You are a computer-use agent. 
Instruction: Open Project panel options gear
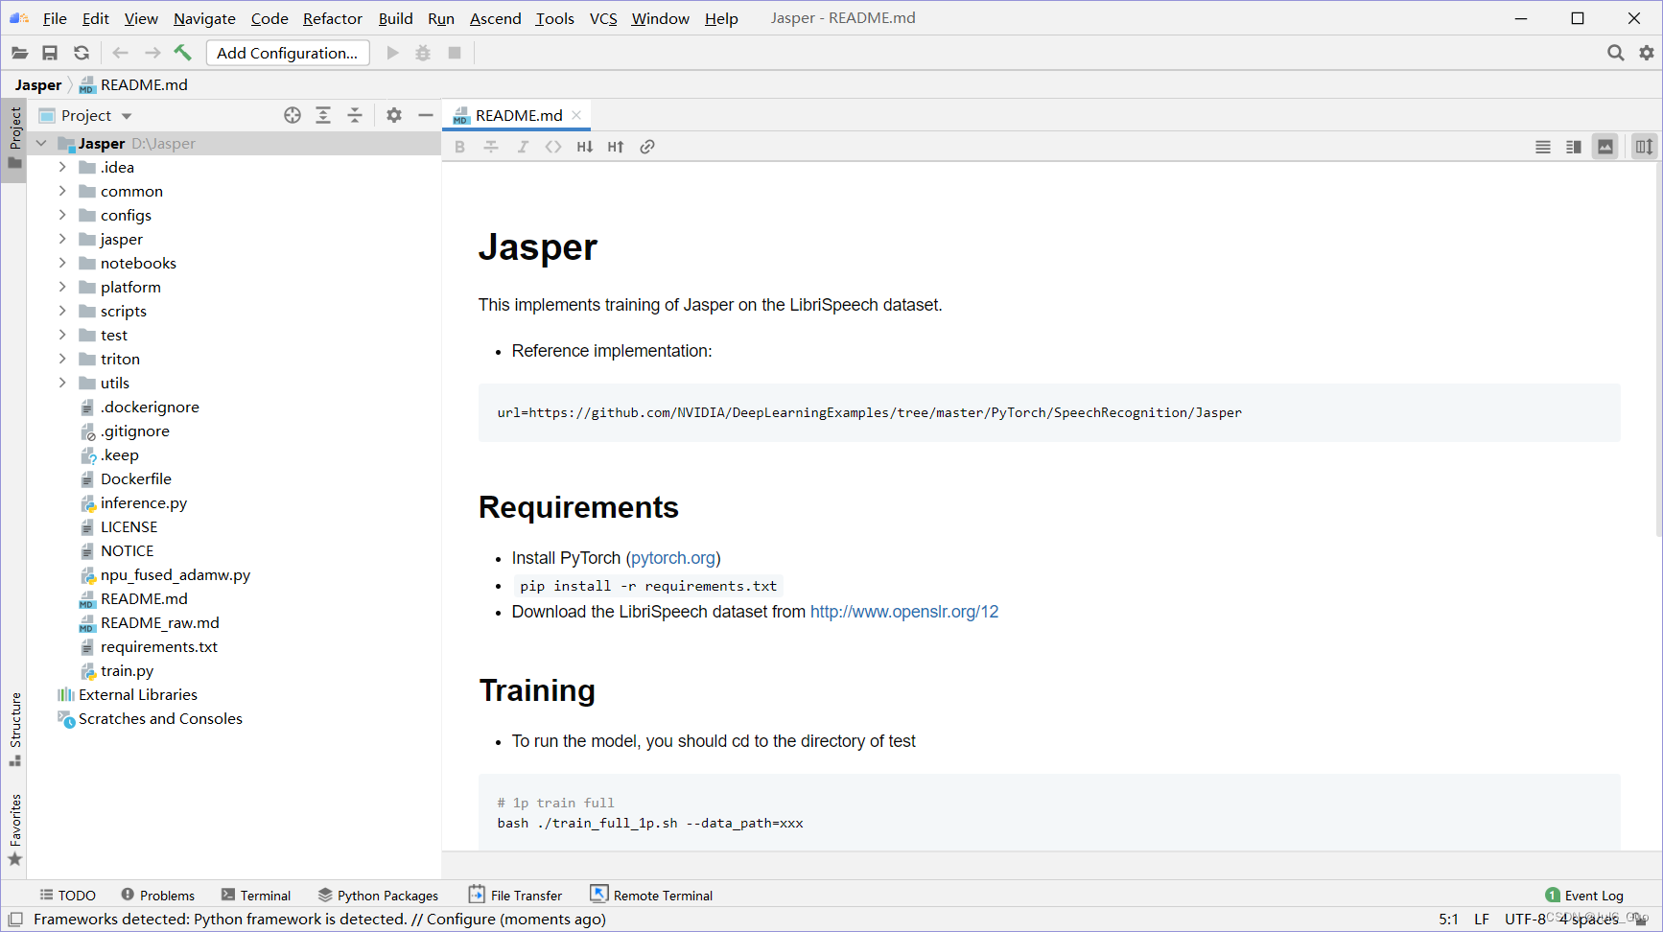394,115
